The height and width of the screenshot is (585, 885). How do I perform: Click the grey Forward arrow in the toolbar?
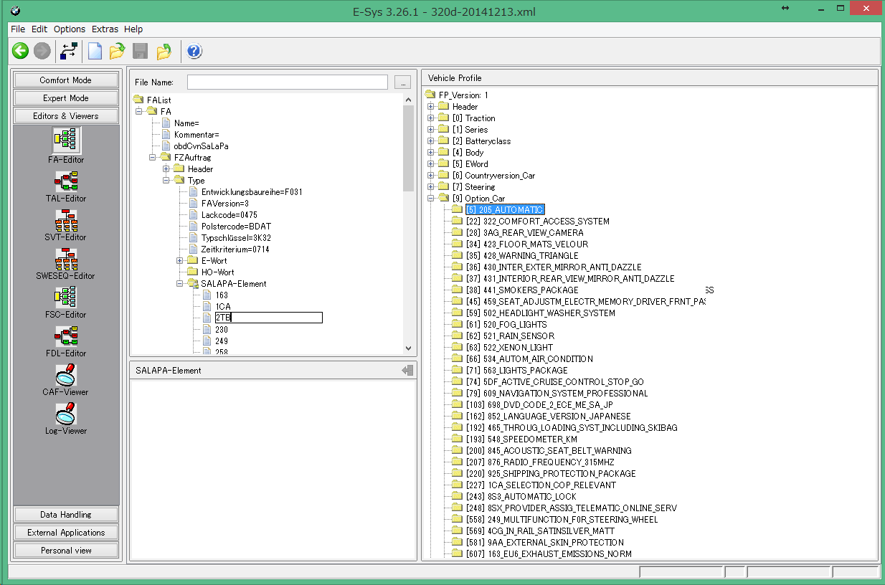[42, 51]
